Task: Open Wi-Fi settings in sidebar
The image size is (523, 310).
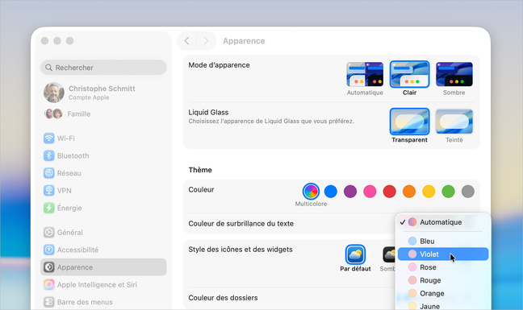Action: pyautogui.click(x=103, y=138)
